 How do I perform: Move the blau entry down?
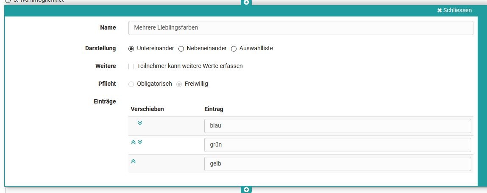(140, 123)
